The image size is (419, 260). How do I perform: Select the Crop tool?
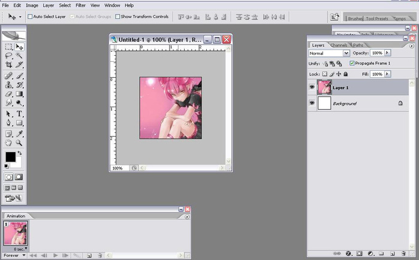pos(8,65)
